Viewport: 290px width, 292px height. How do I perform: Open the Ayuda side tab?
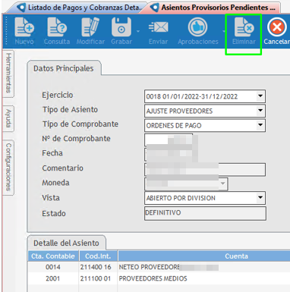point(8,118)
